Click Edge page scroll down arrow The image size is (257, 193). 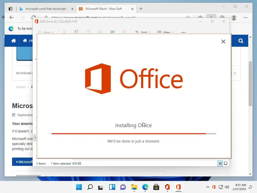click(250, 174)
